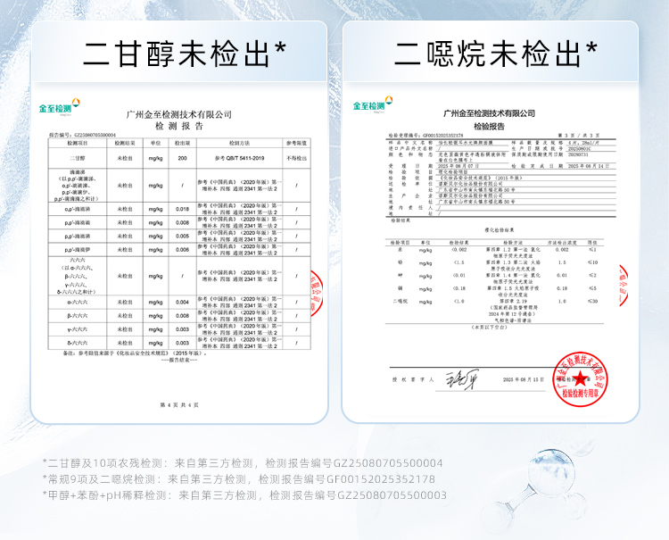
Task: Select the 汞 row label in the right table
Action: click(x=401, y=249)
